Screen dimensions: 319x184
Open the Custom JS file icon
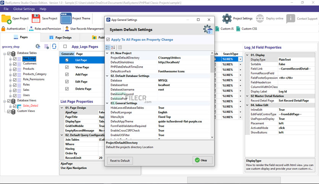(217, 29)
